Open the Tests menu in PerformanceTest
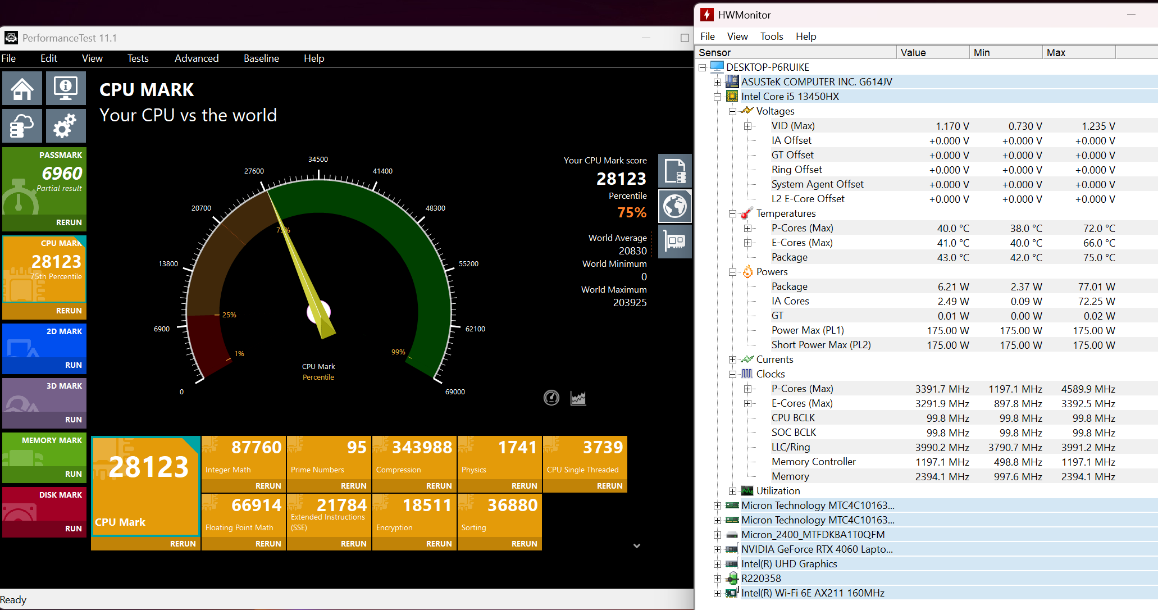The image size is (1158, 610). click(138, 58)
